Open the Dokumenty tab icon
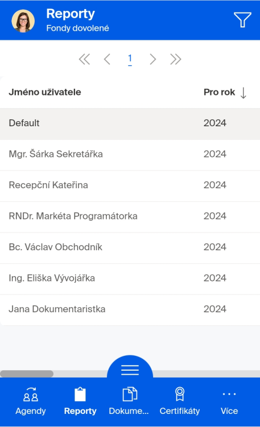Image resolution: width=260 pixels, height=427 pixels. tap(130, 394)
